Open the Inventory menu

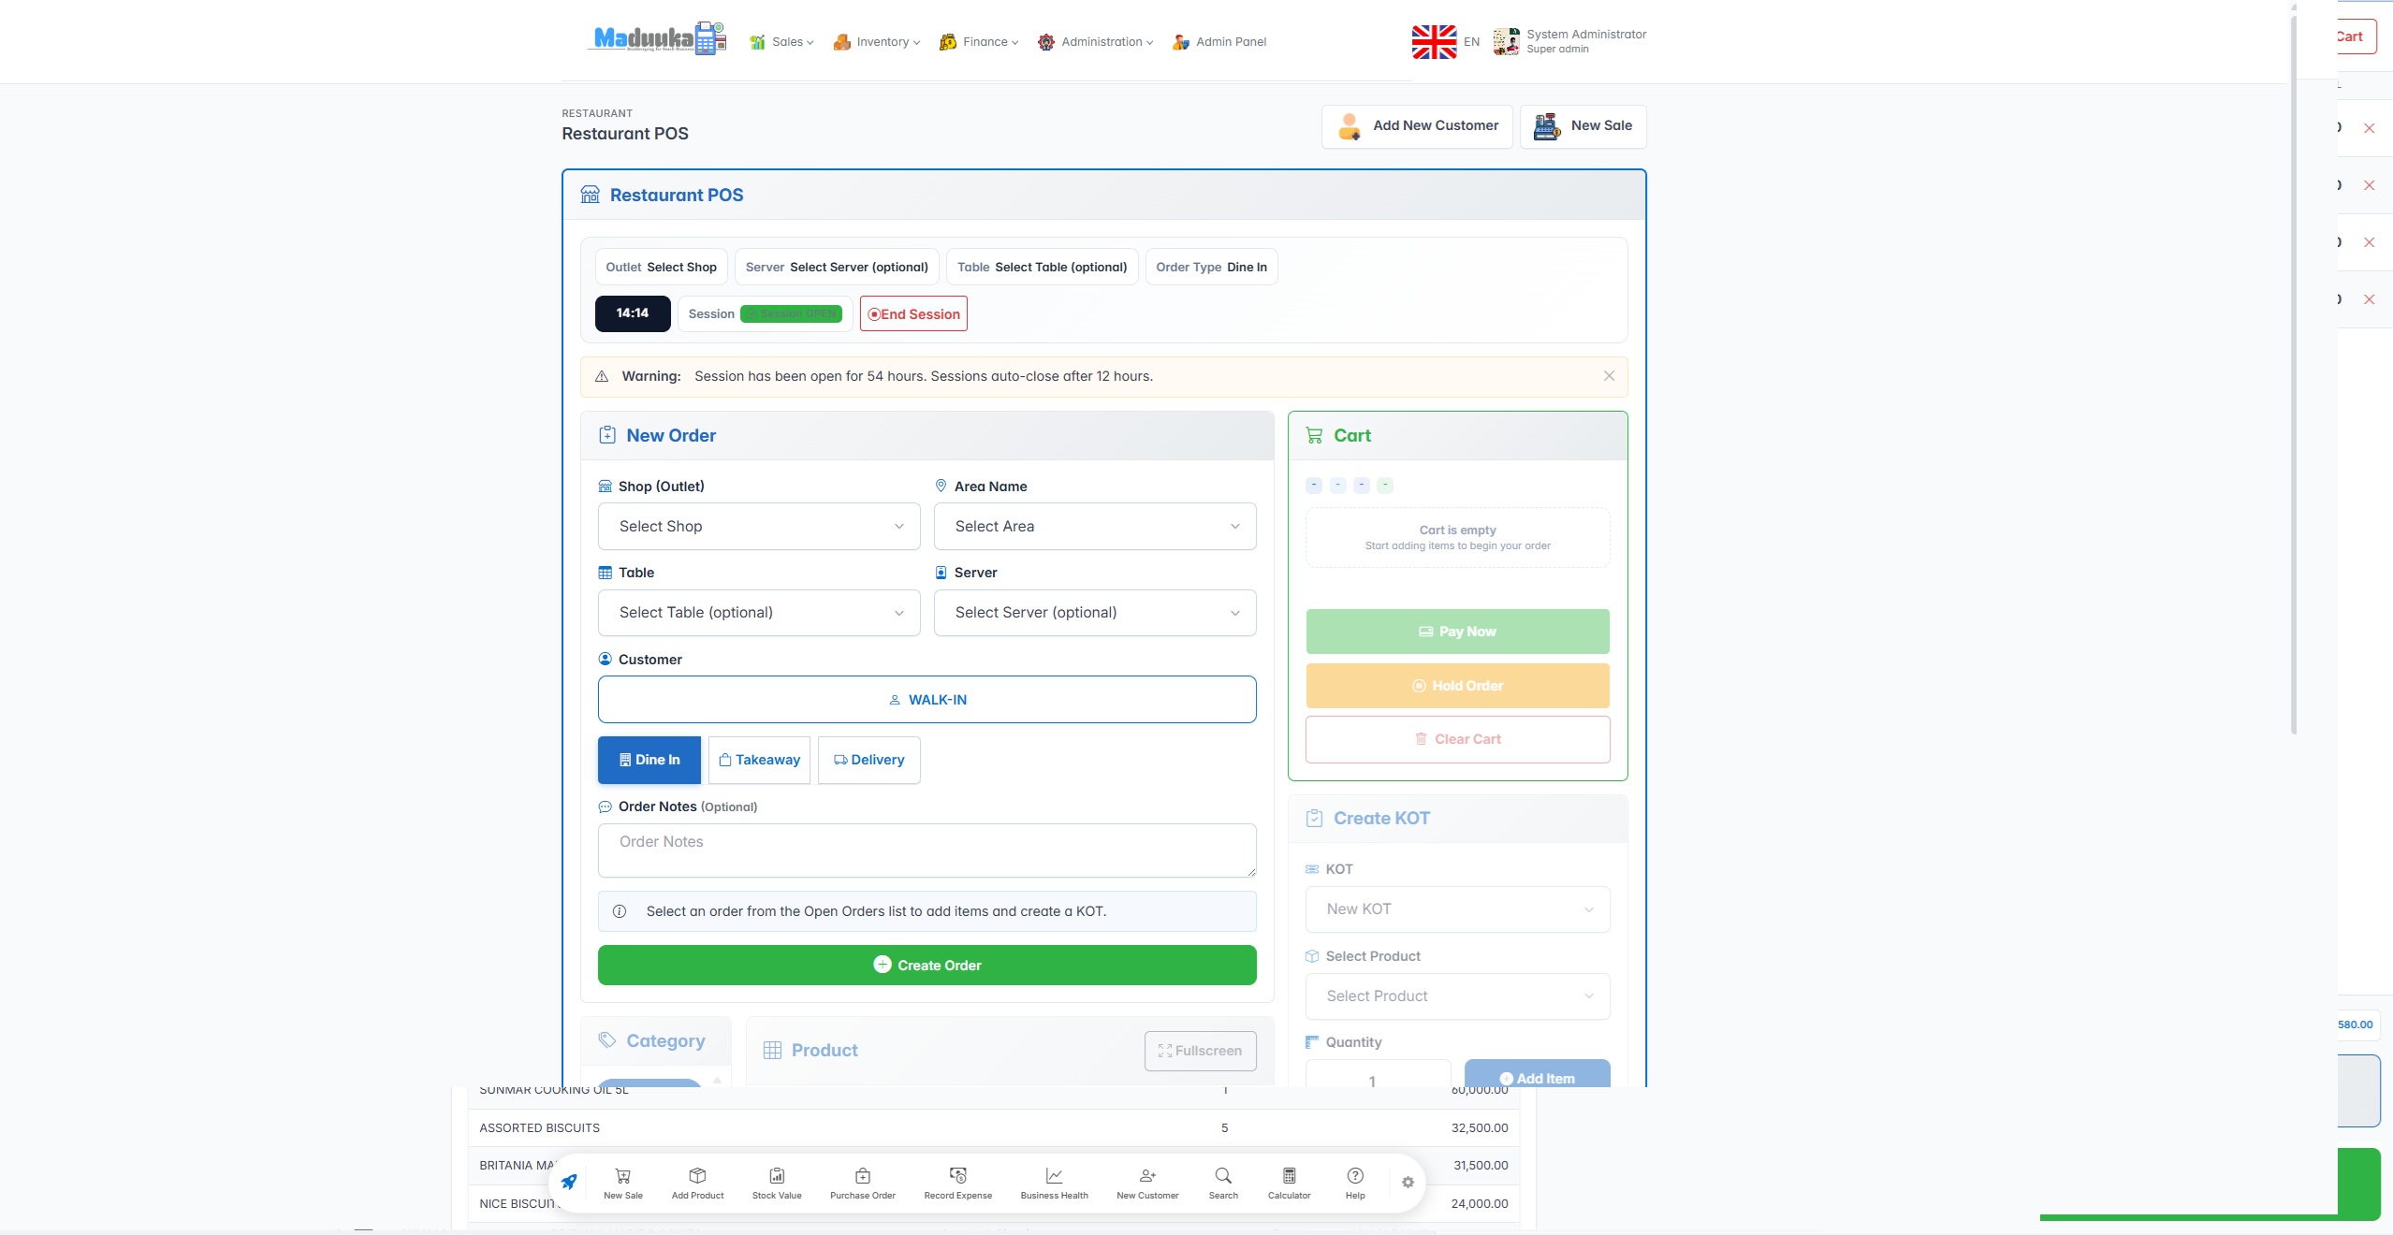[875, 41]
